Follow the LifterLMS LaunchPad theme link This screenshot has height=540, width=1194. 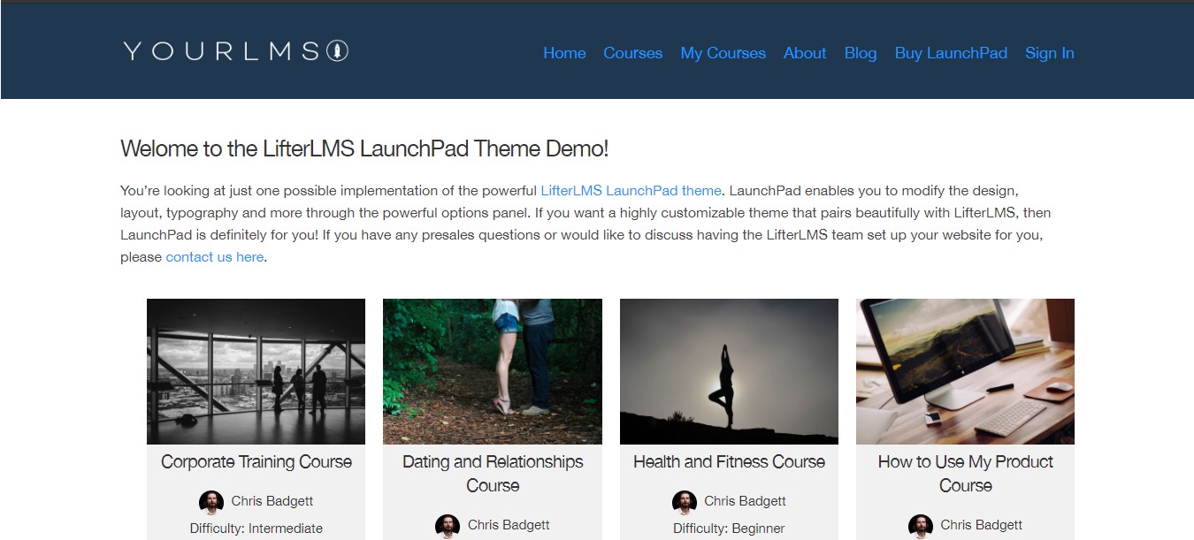coord(631,190)
